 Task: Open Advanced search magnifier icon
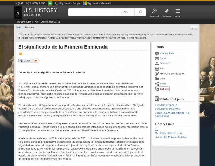pyautogui.click(x=154, y=11)
